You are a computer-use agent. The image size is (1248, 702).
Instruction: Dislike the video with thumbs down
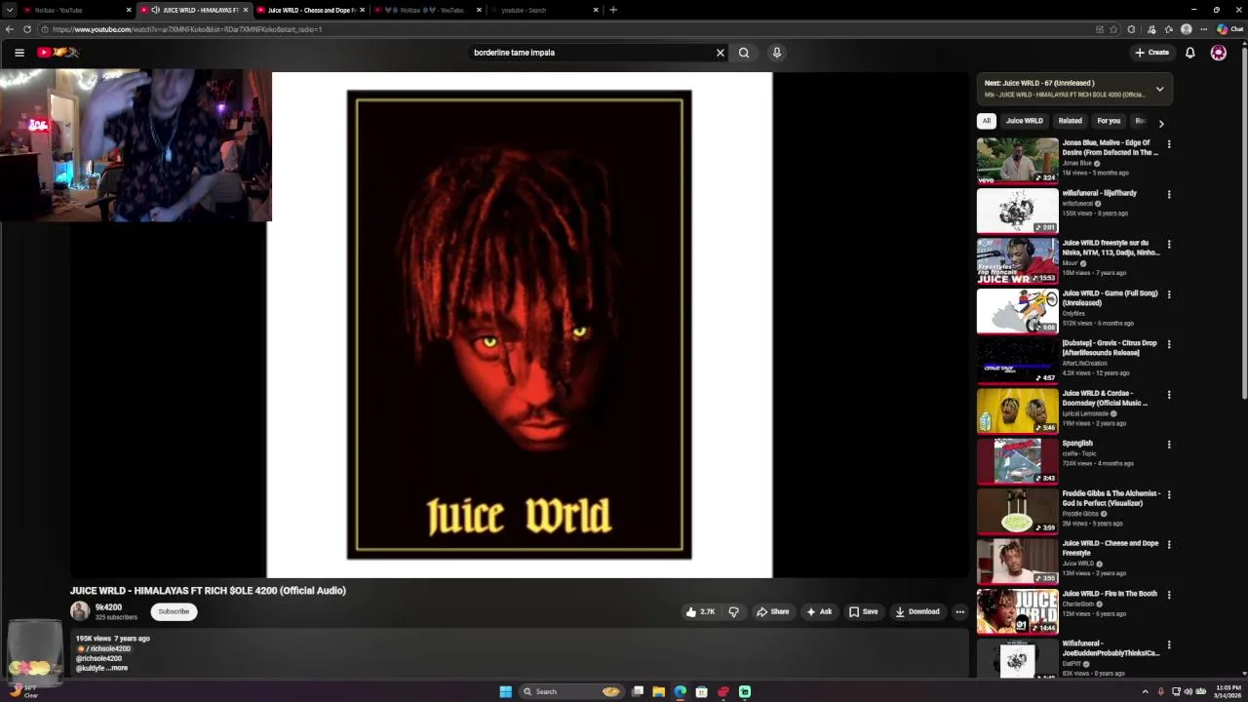733,611
